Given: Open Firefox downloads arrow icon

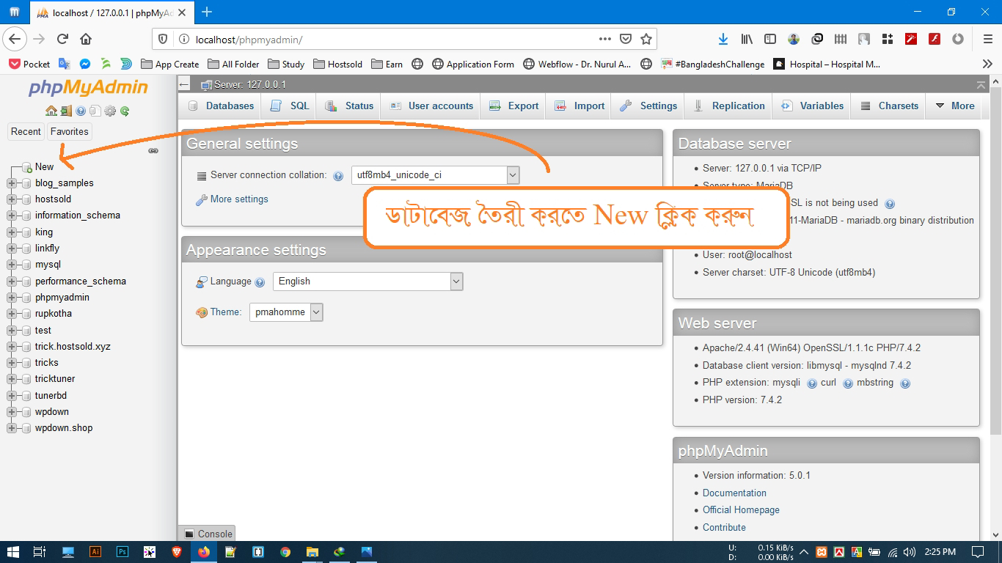Looking at the screenshot, I should coord(723,39).
